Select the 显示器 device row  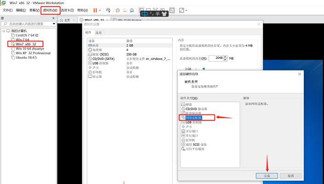(x=130, y=76)
